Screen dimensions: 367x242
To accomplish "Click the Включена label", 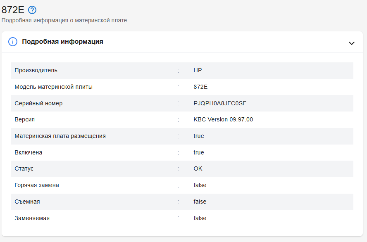I will pos(29,152).
